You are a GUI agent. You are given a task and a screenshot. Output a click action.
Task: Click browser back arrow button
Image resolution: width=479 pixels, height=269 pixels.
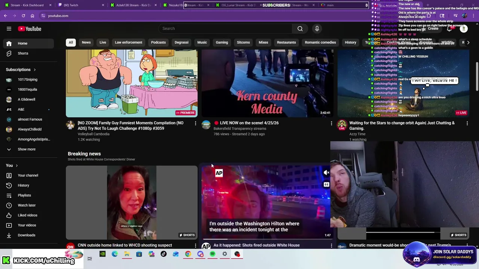pyautogui.click(x=5, y=16)
